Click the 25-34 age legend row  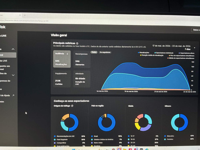pos(143,142)
